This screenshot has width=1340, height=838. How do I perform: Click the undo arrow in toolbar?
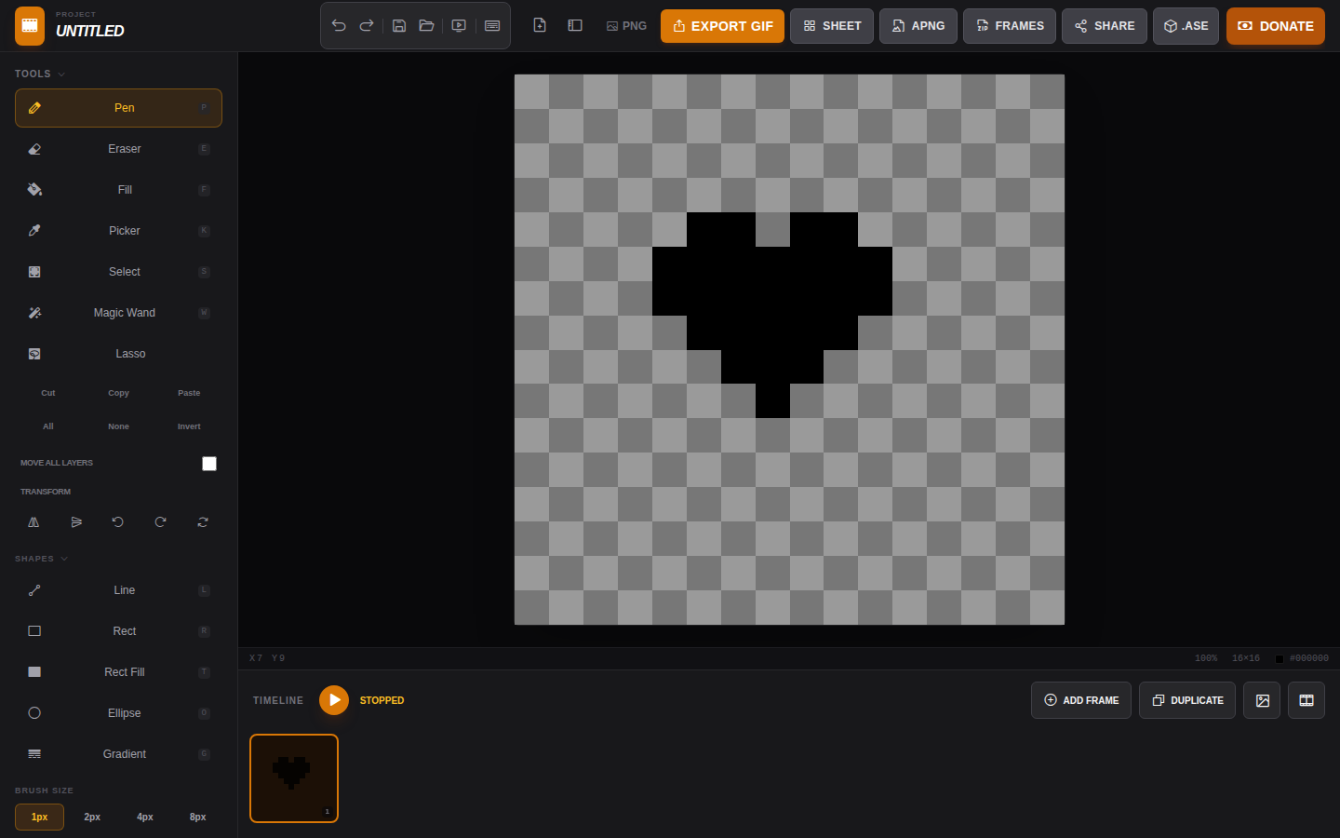click(339, 26)
